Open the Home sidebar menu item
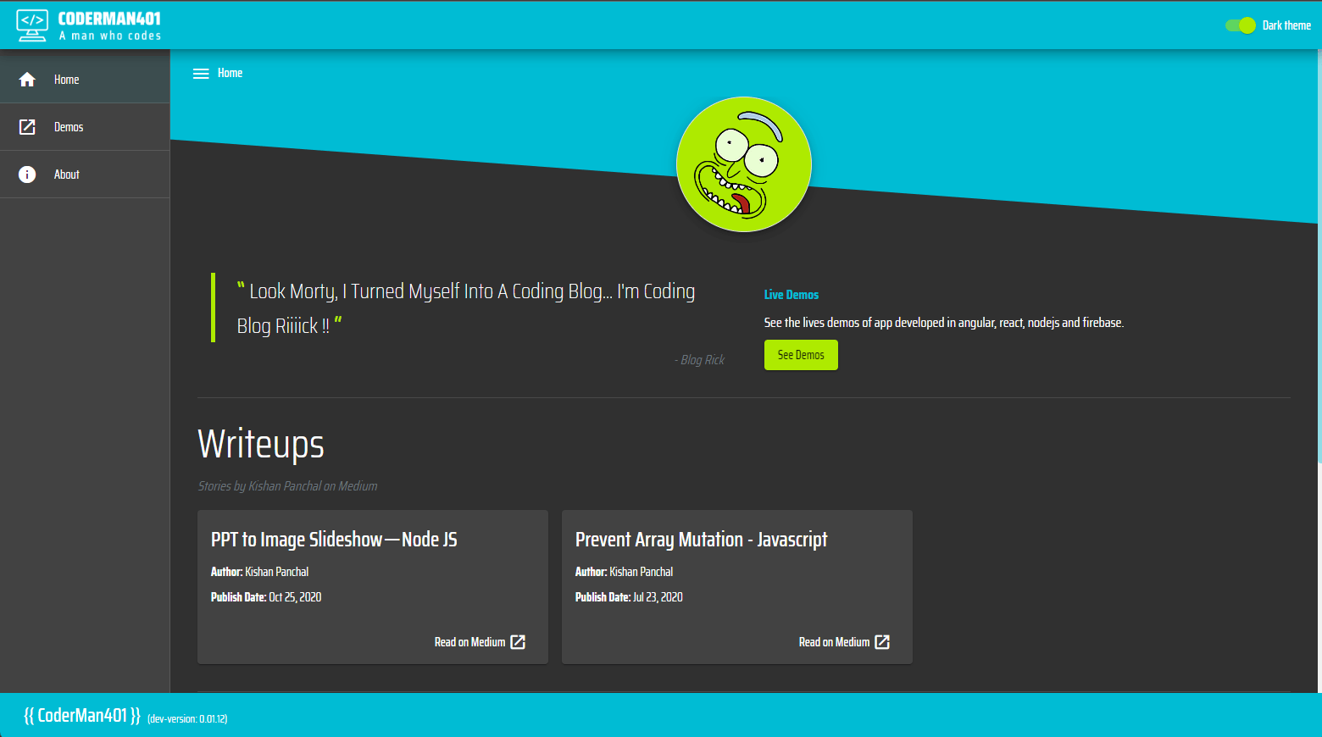 pos(85,80)
